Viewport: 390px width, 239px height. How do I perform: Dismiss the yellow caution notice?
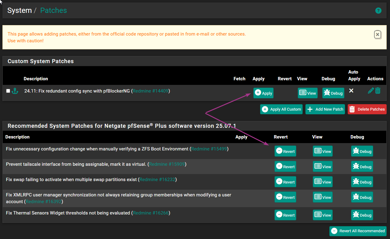(377, 35)
